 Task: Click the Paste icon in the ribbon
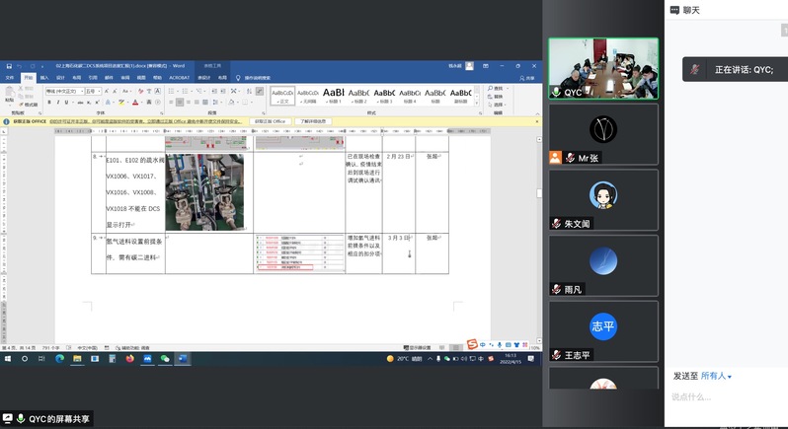[x=10, y=95]
